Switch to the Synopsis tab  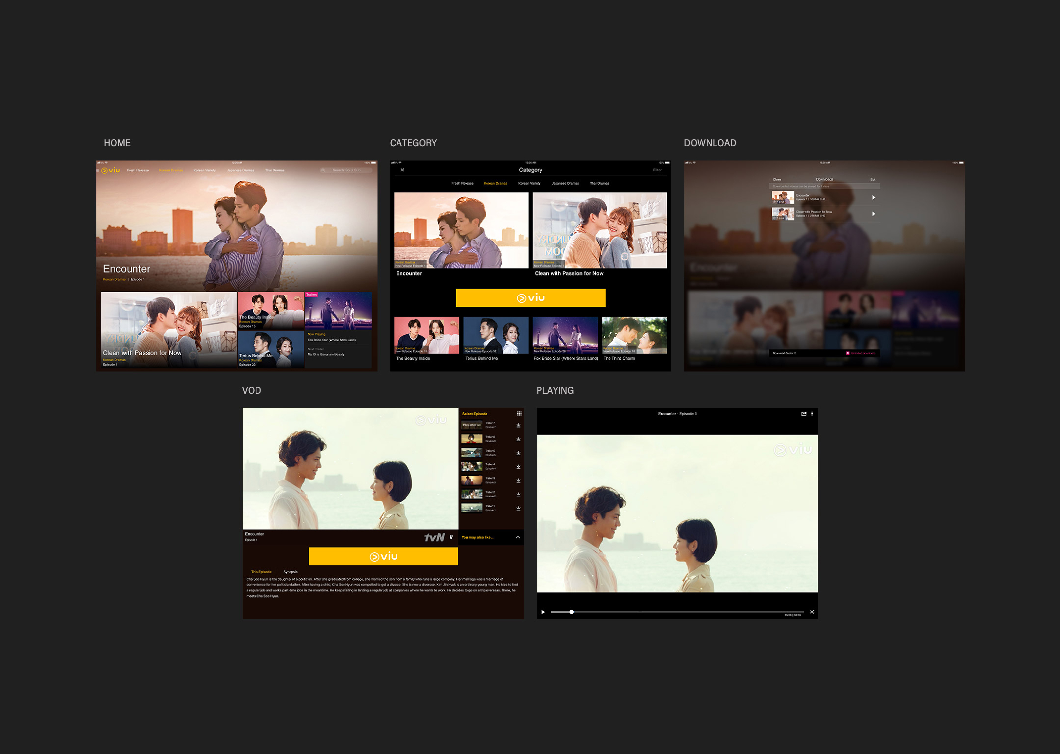point(290,572)
